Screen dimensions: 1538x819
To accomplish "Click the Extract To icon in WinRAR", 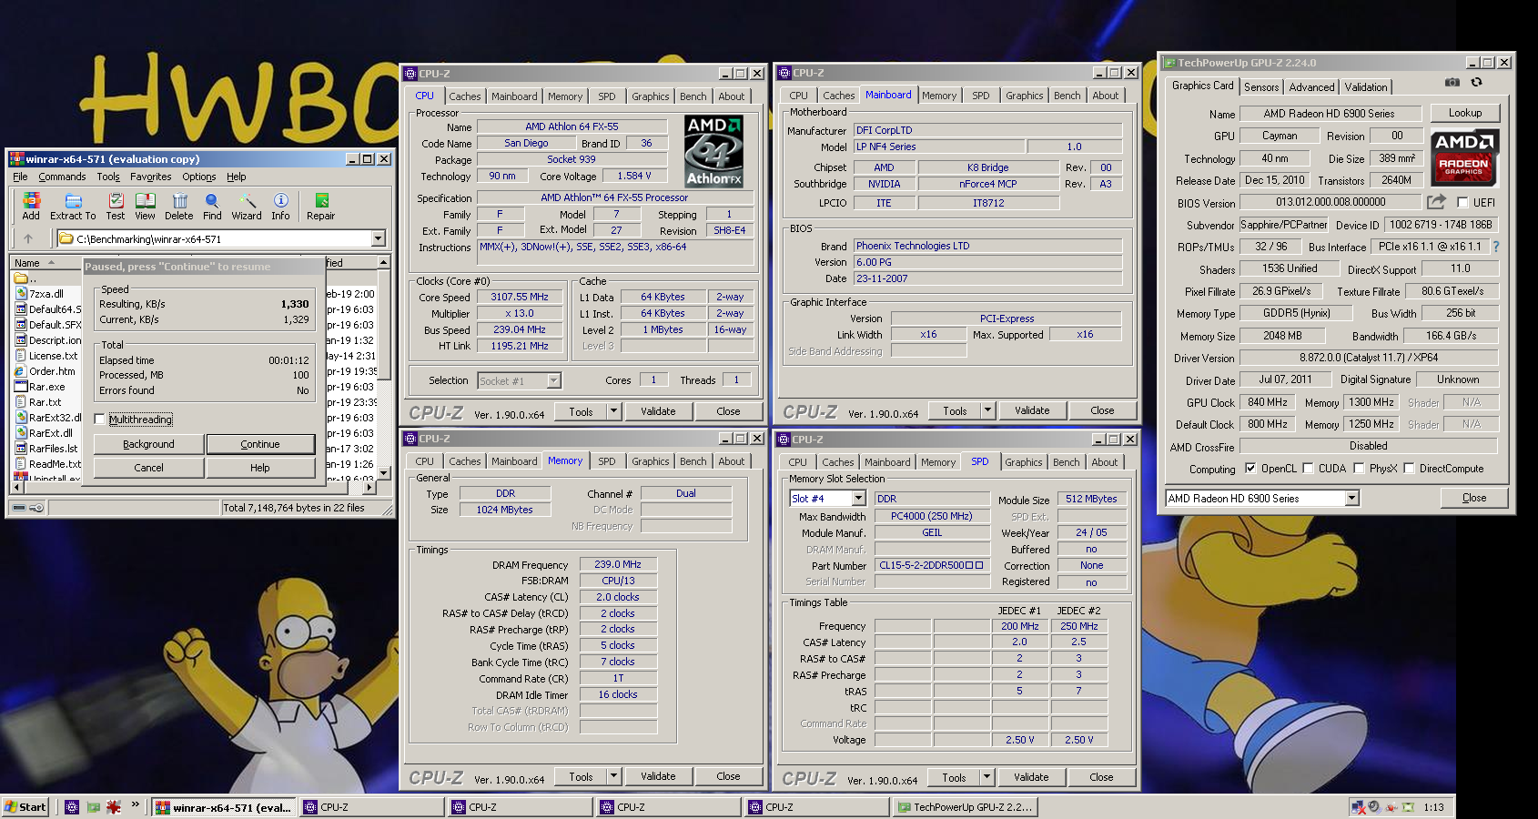I will tap(73, 200).
